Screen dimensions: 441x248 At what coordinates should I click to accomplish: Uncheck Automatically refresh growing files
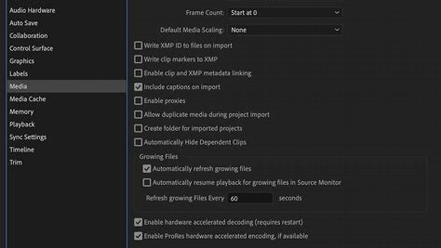147,168
